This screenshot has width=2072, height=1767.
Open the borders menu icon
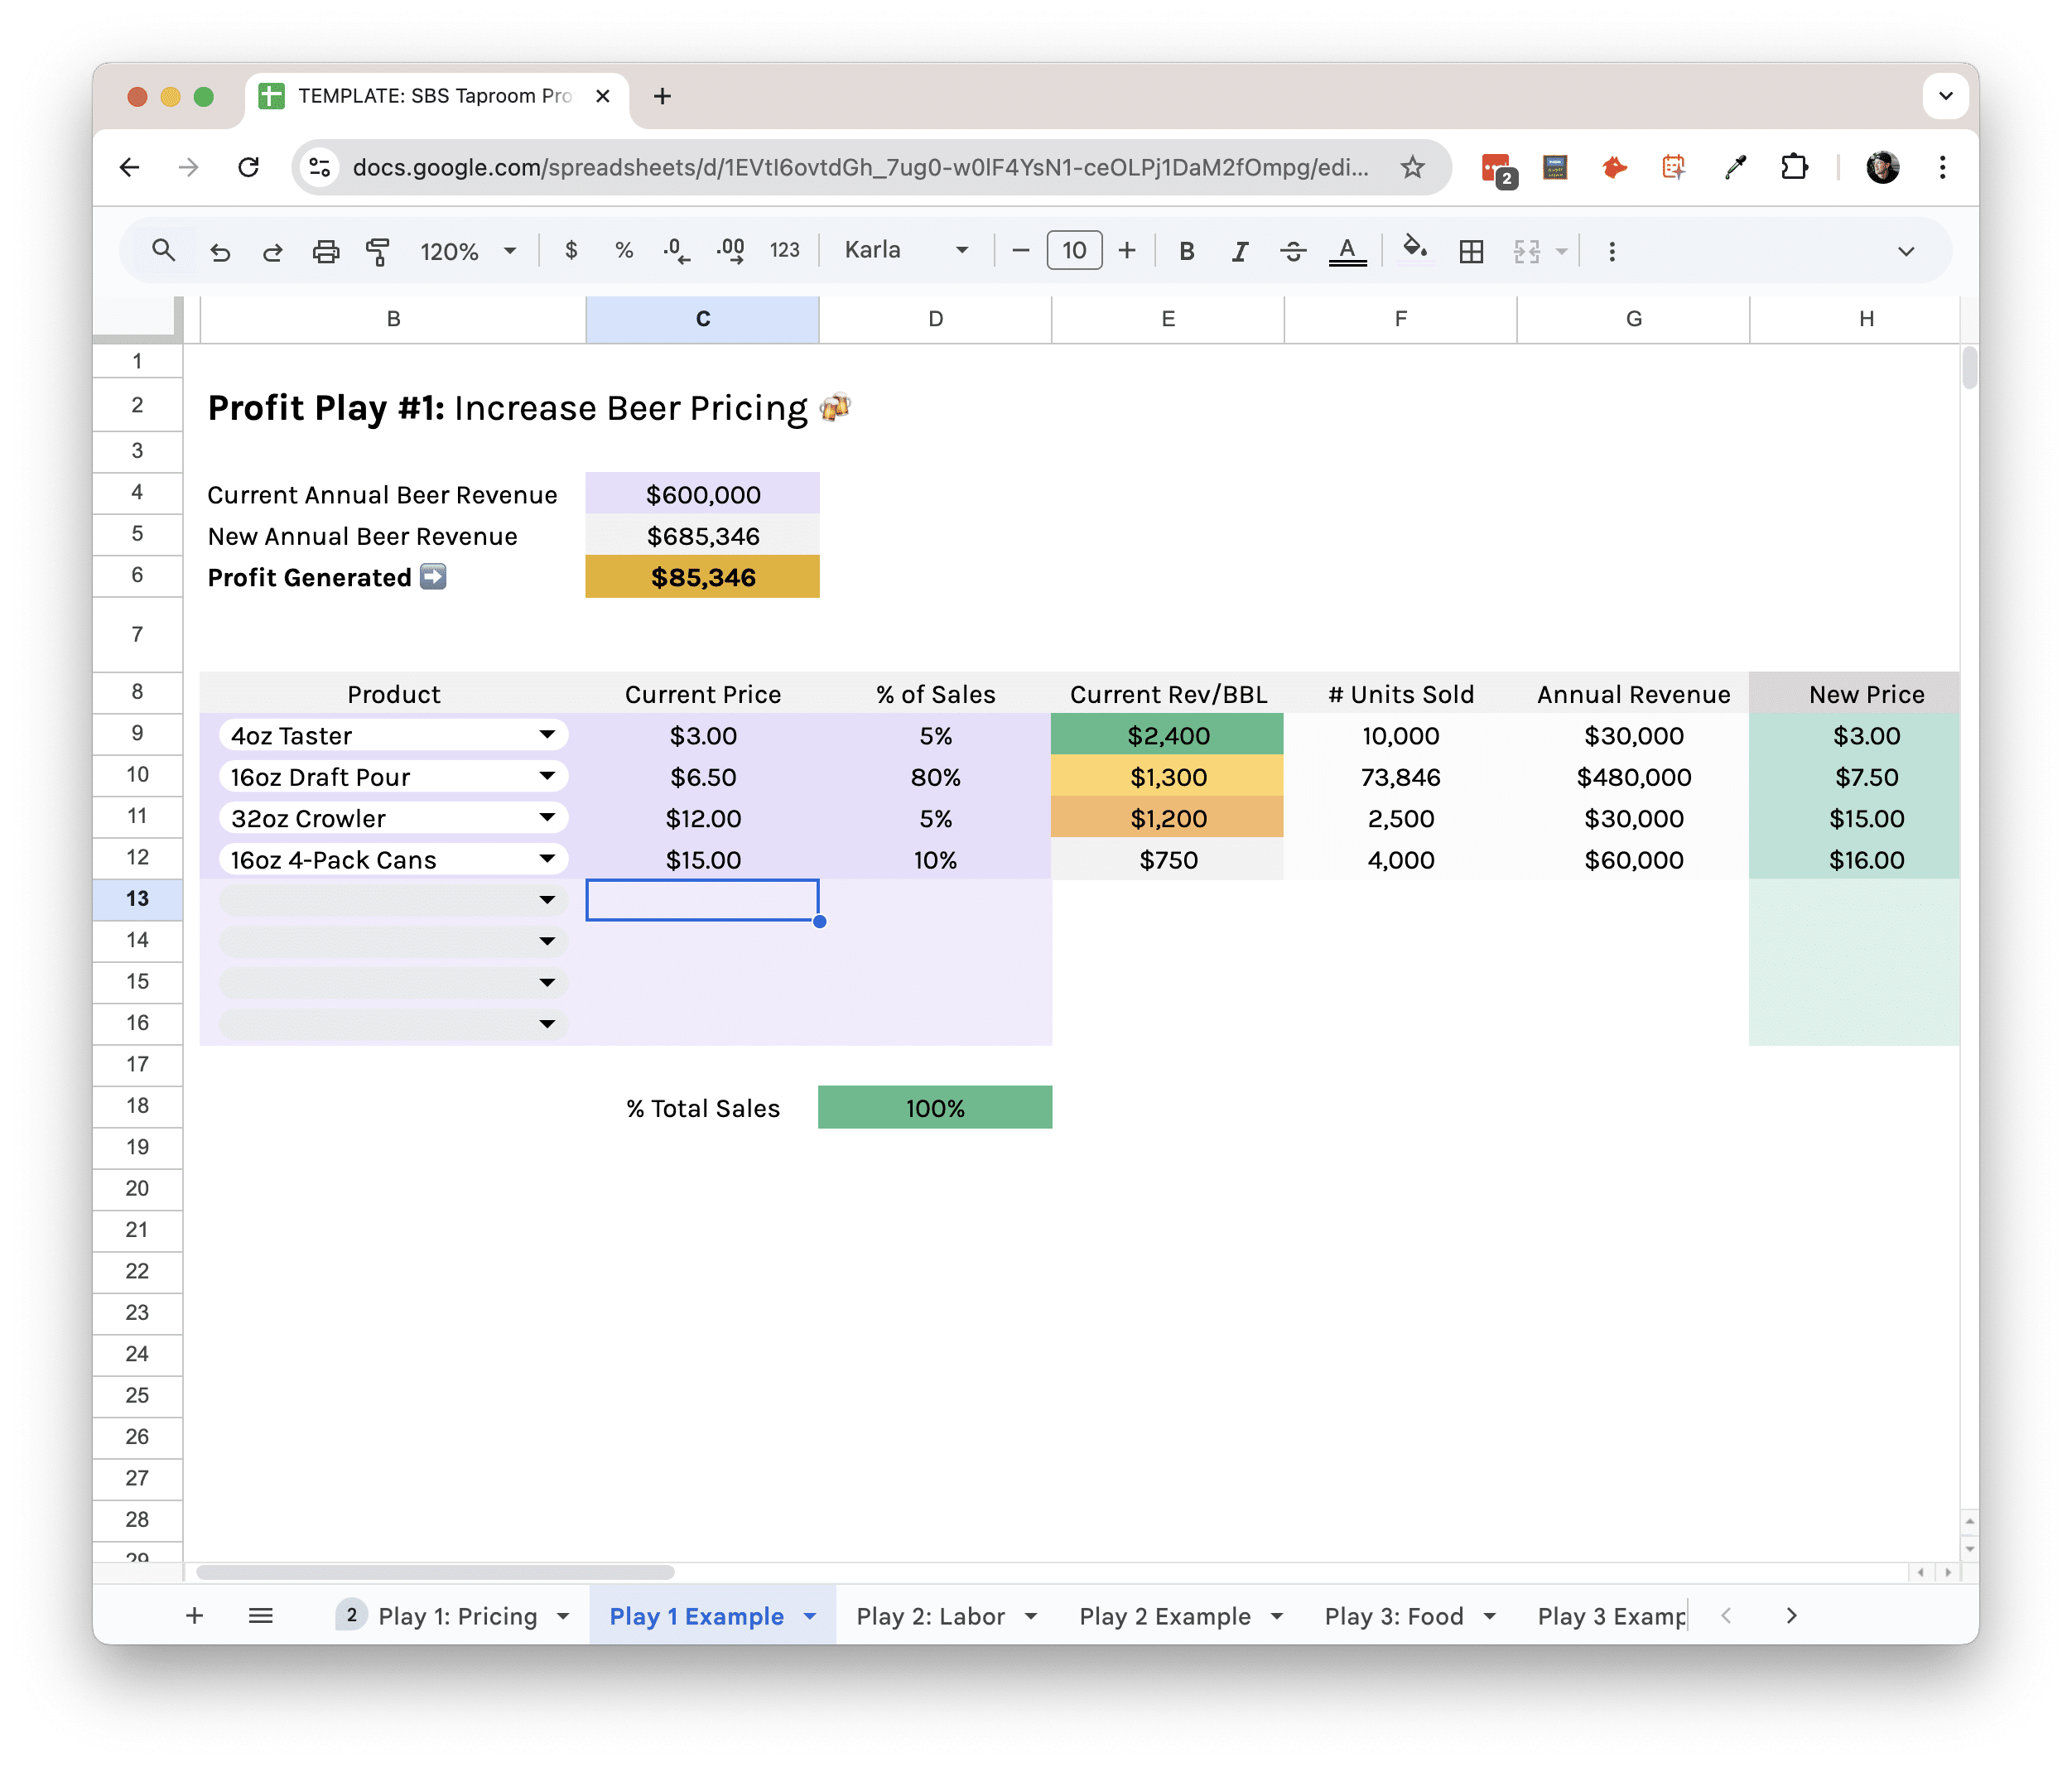tap(1472, 250)
